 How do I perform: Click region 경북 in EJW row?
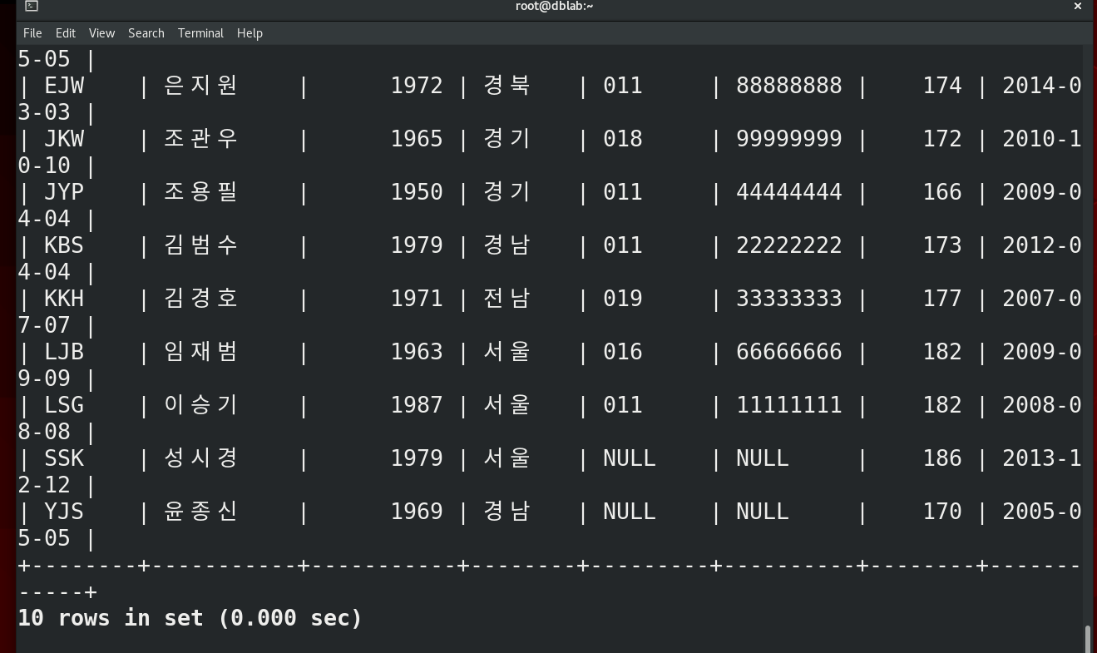point(506,86)
